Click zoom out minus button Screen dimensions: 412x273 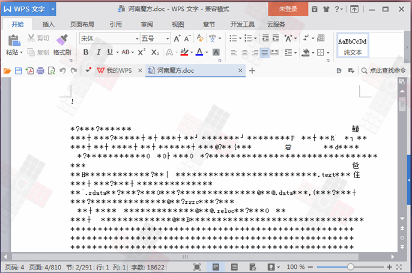click(310, 267)
